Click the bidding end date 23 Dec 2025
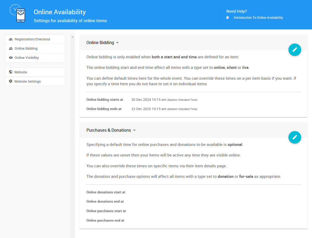 click(149, 109)
